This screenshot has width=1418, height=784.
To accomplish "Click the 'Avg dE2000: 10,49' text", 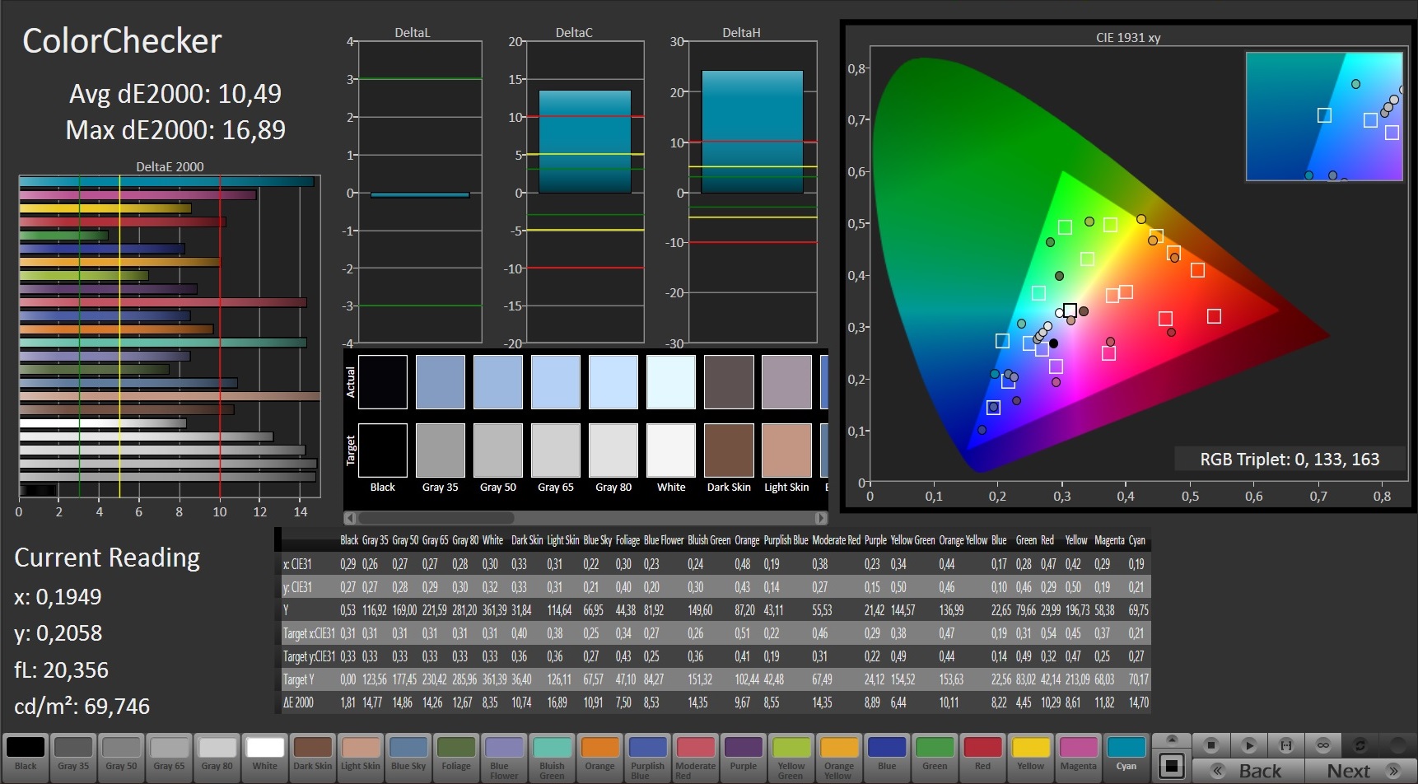I will point(175,94).
